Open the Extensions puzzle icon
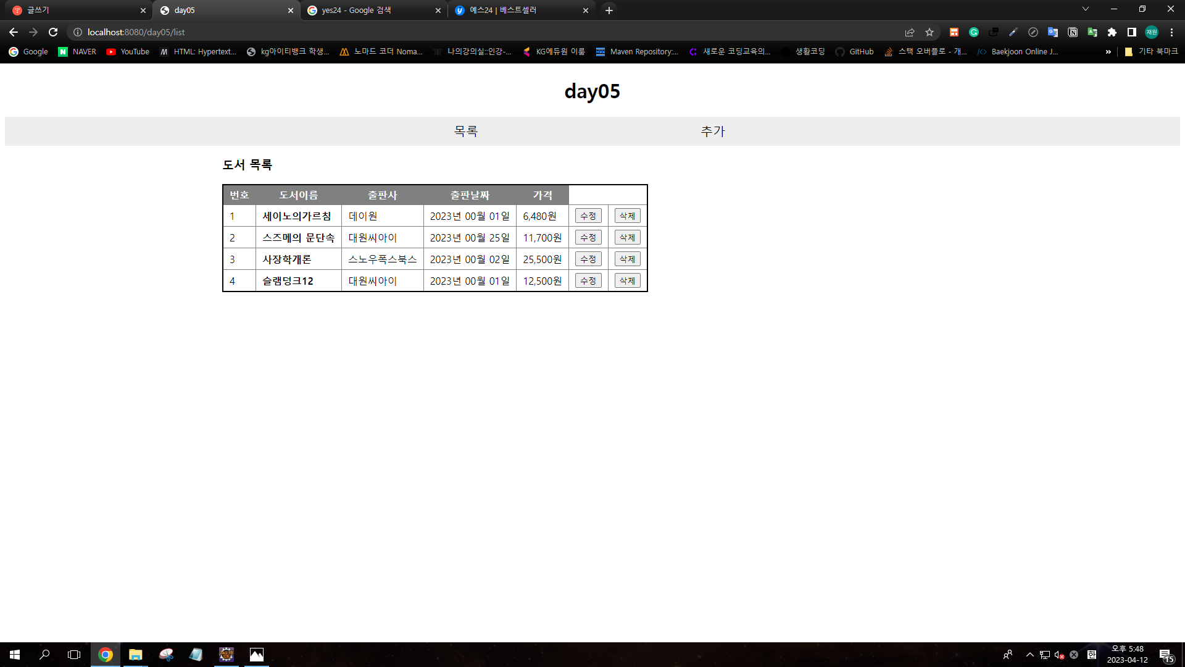The height and width of the screenshot is (667, 1185). (x=1112, y=32)
